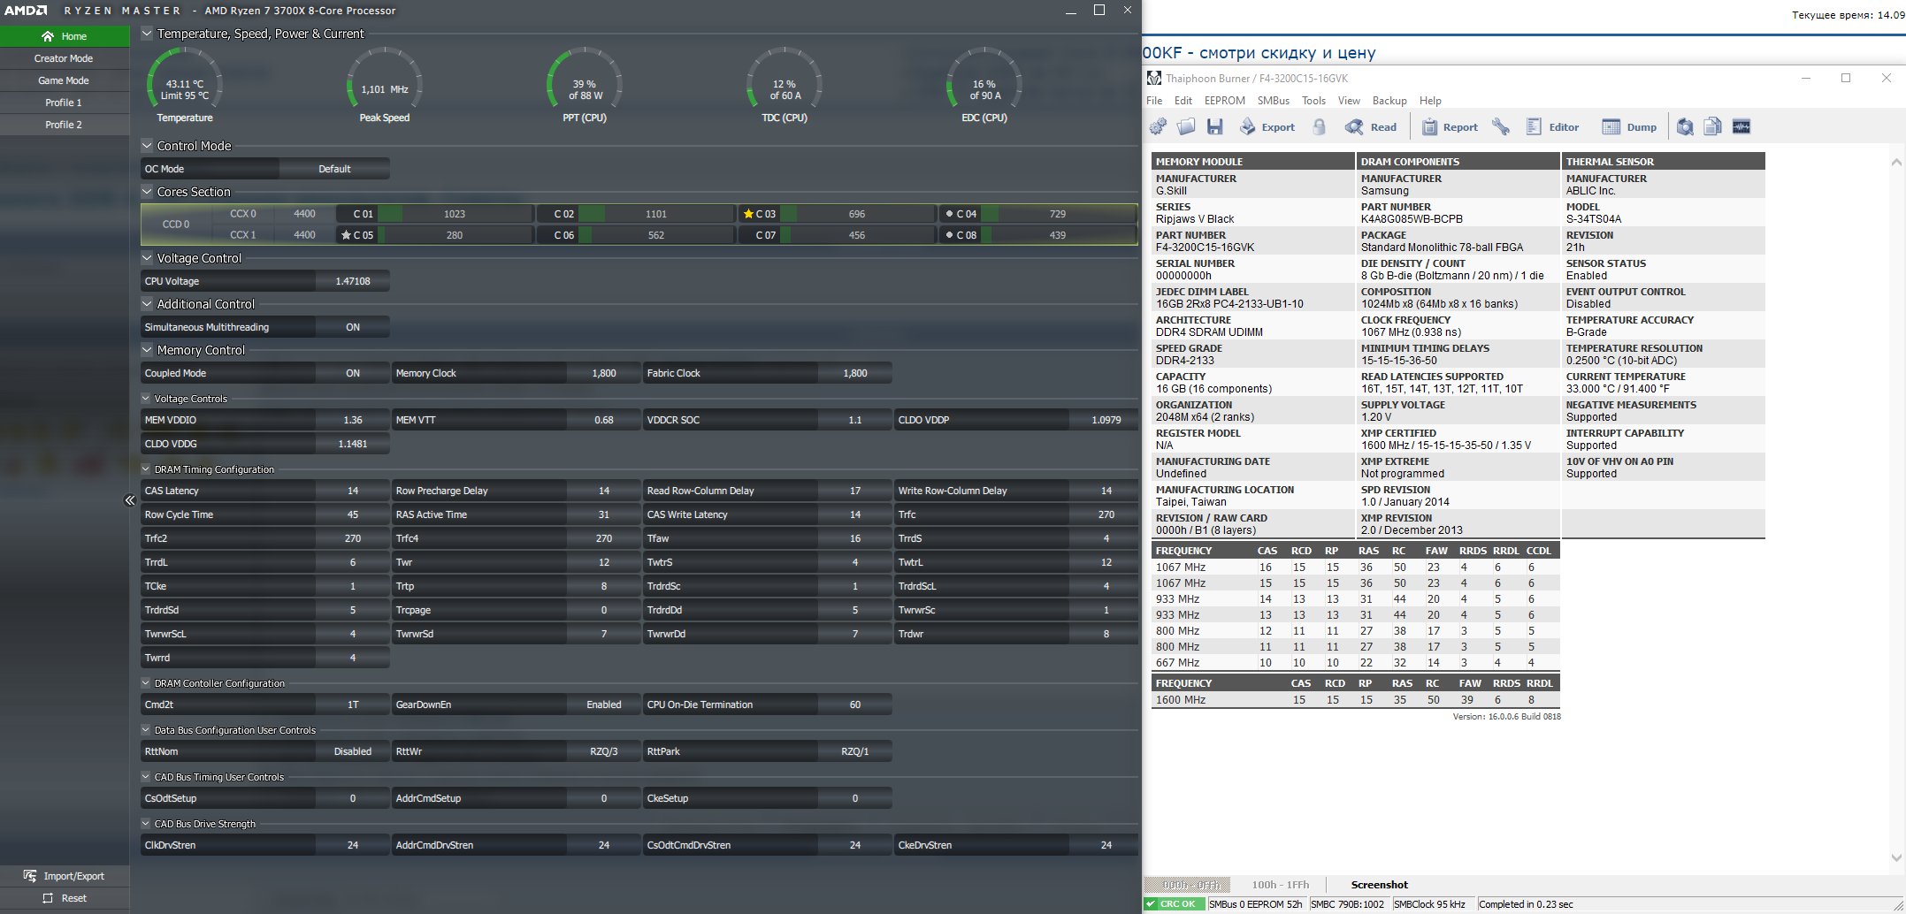Collapse the Cores Section chevron
Viewport: 1906px width, 914px height.
(147, 192)
